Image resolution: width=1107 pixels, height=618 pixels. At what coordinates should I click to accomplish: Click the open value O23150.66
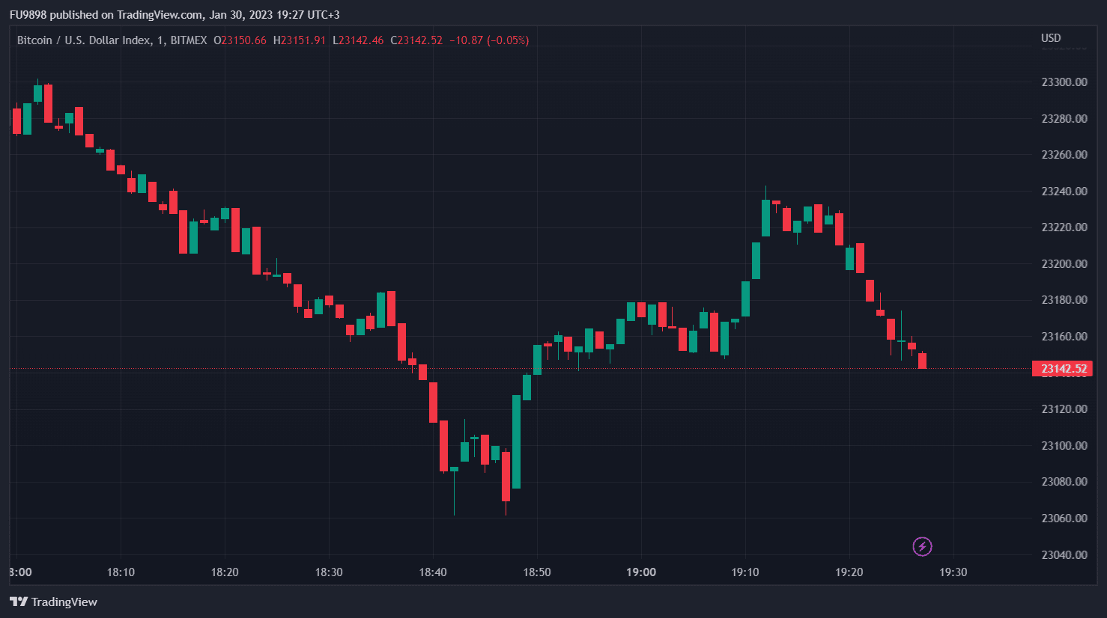coord(240,40)
